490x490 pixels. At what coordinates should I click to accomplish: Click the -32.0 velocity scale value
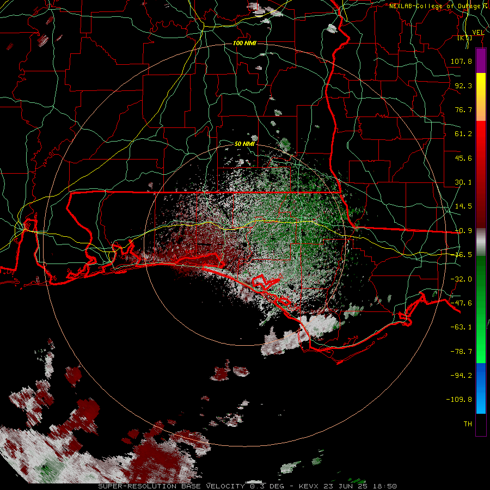pyautogui.click(x=461, y=279)
